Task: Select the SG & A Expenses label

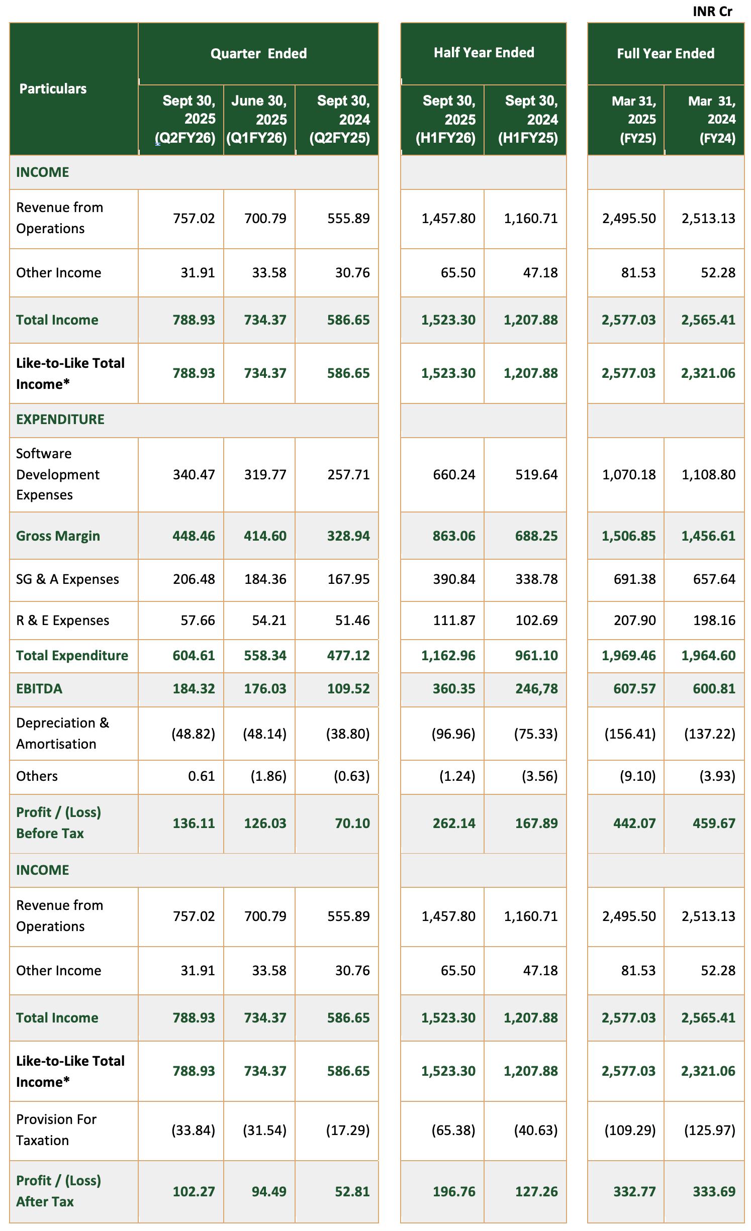Action: pyautogui.click(x=67, y=579)
